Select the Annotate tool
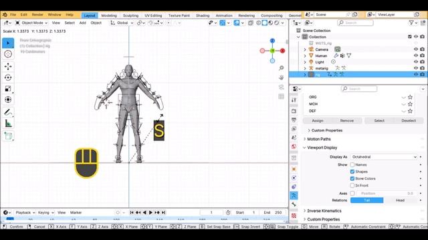This screenshot has height=240, width=428. pos(8,112)
